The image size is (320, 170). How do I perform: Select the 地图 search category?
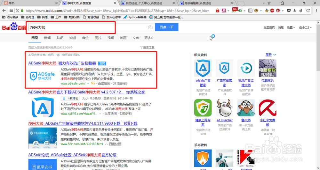[123, 38]
